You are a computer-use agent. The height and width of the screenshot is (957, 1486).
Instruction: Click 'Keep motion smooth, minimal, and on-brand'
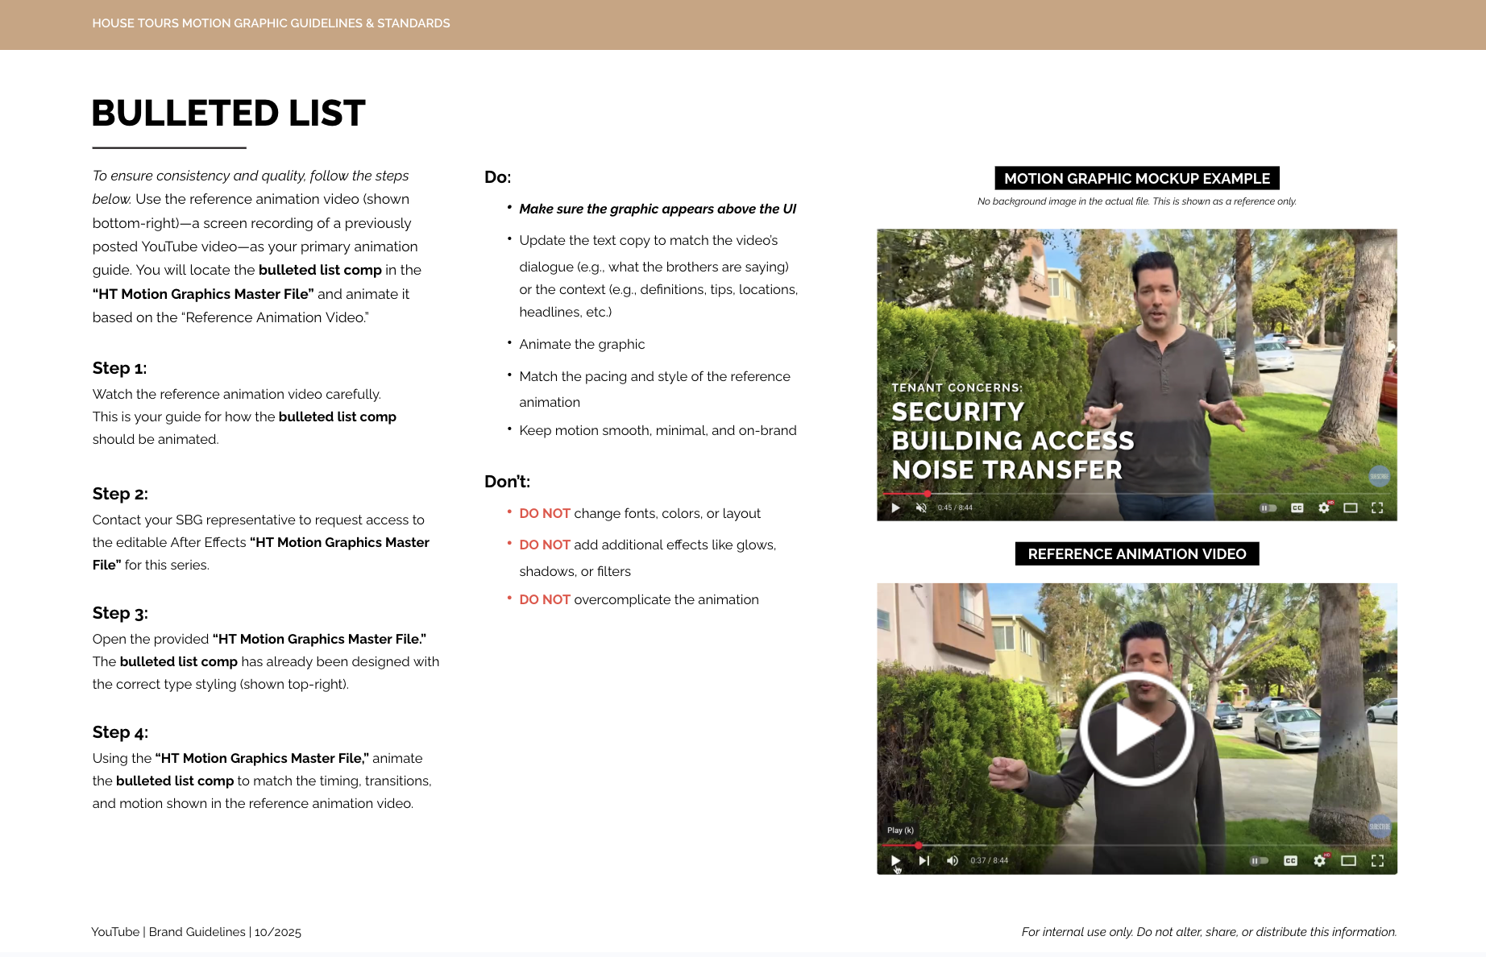(658, 431)
